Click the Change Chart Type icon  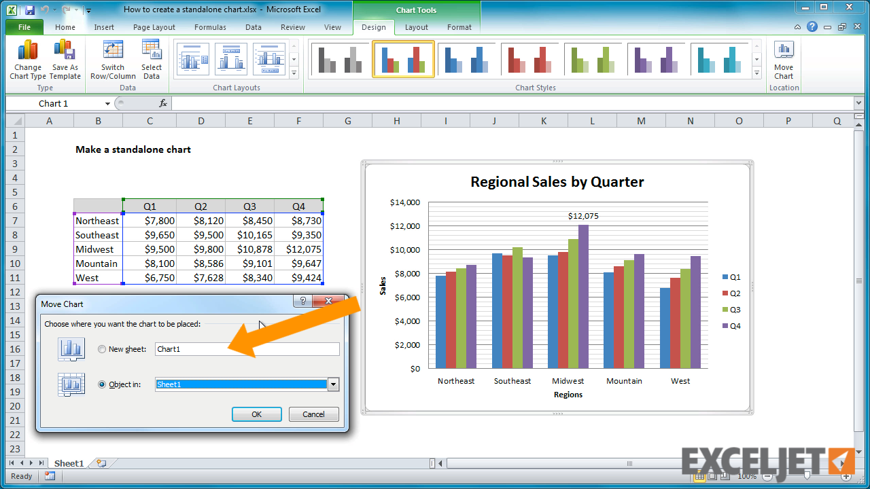(28, 52)
